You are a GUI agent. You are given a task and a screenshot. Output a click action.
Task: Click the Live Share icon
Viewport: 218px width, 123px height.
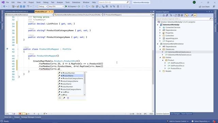coord(200,7)
